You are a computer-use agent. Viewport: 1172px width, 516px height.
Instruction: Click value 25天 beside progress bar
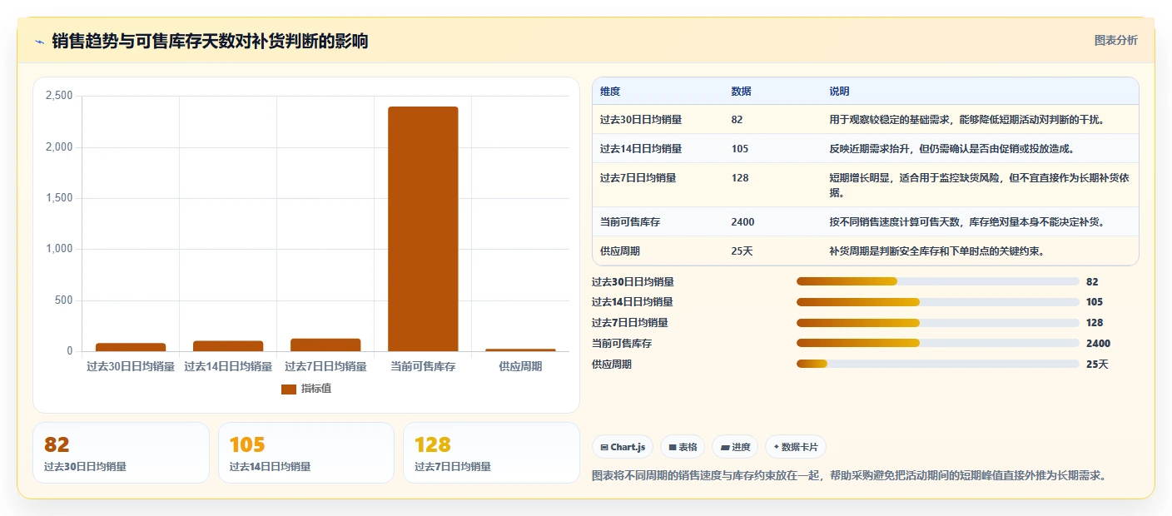tap(1097, 364)
